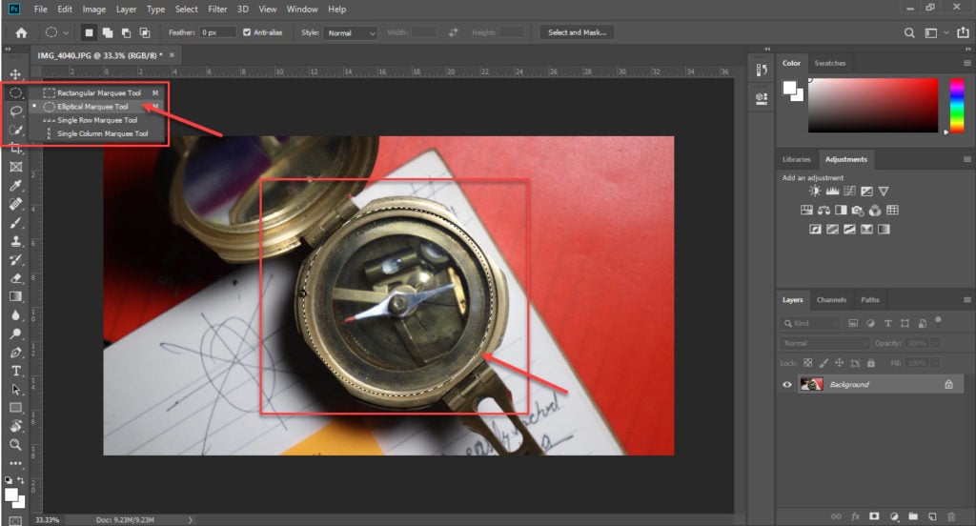Open the Kind filter dropdown in Layers
This screenshot has height=526, width=976.
810,323
